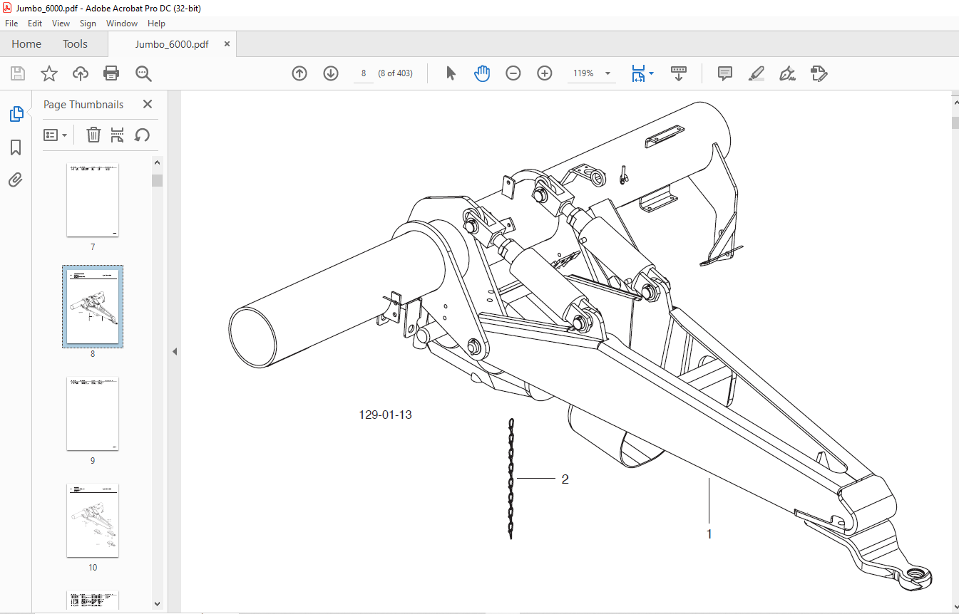Click the page number input field
Viewport: 959px width, 614px height.
pyautogui.click(x=364, y=73)
